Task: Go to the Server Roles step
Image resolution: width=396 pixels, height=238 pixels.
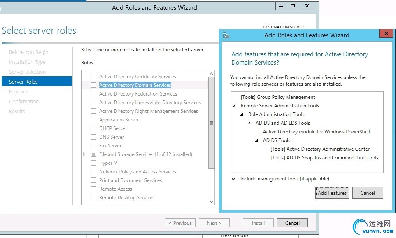Action: pos(23,82)
